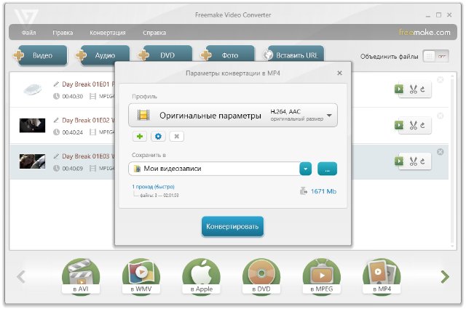Image resolution: width=466 pixels, height=309 pixels.
Task: Toggle the Объединить файлы switch
Action: 436,56
